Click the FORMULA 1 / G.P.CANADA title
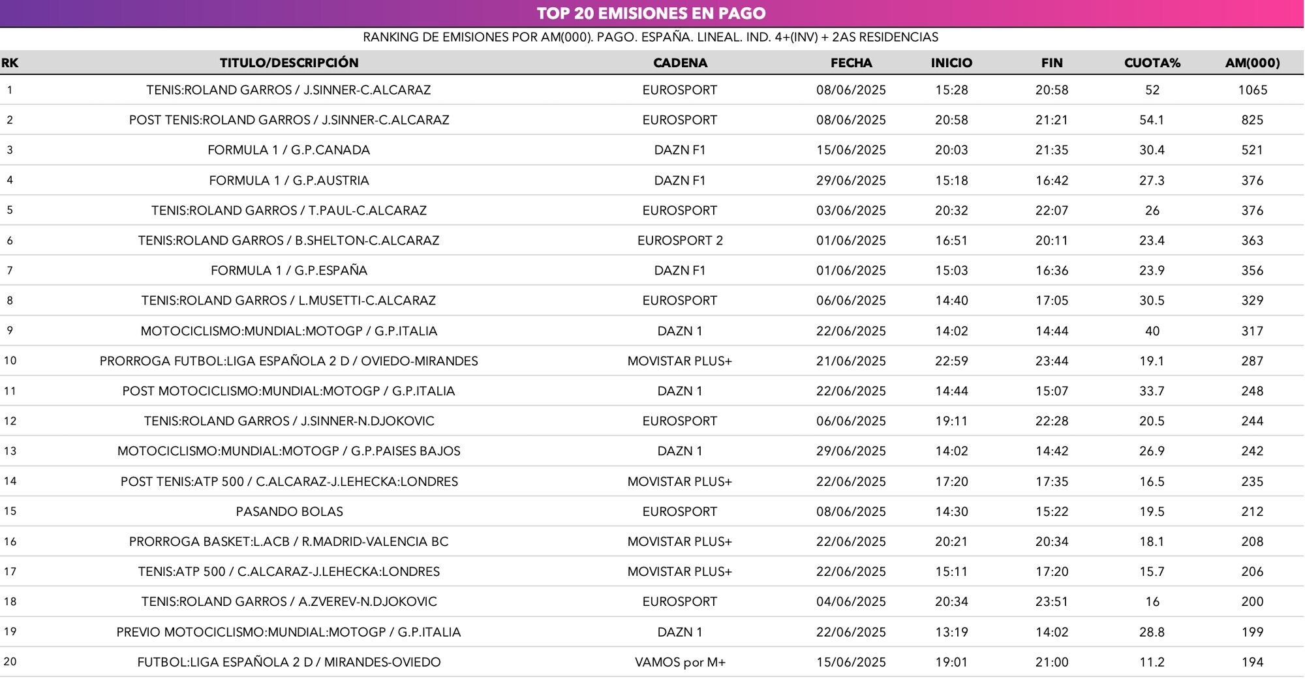The height and width of the screenshot is (690, 1305). click(288, 150)
